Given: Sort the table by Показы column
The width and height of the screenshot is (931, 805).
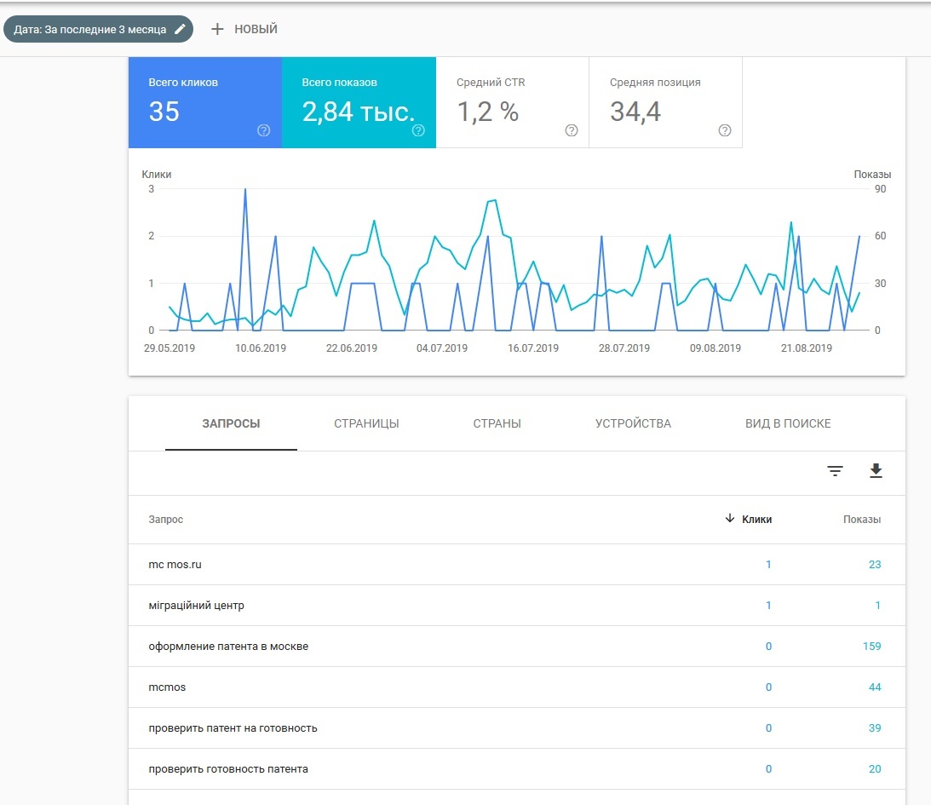Looking at the screenshot, I should (862, 519).
